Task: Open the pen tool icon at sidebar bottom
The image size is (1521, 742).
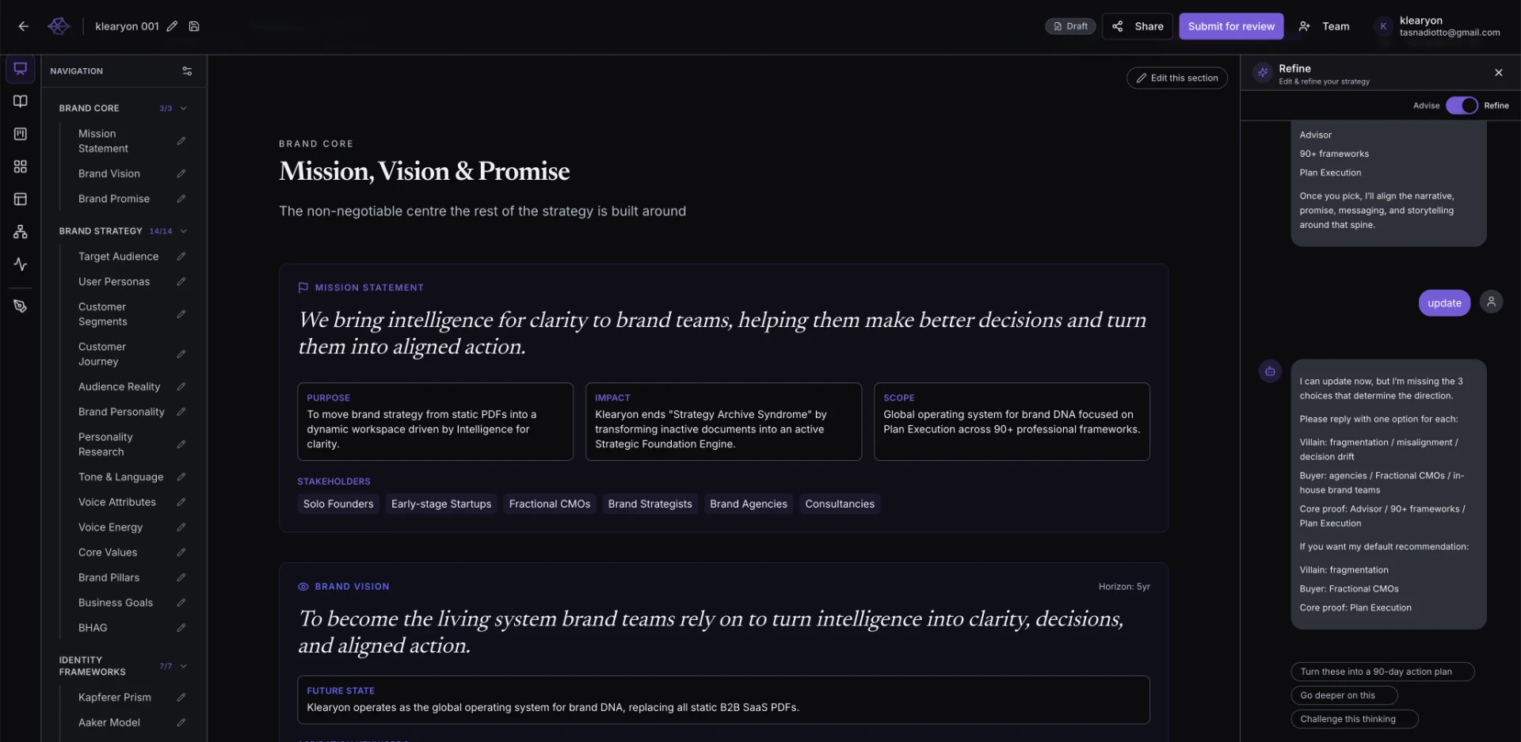Action: 21,306
